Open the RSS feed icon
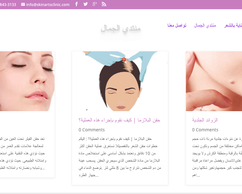Viewport: 242px width, 194px height. tap(104, 4)
